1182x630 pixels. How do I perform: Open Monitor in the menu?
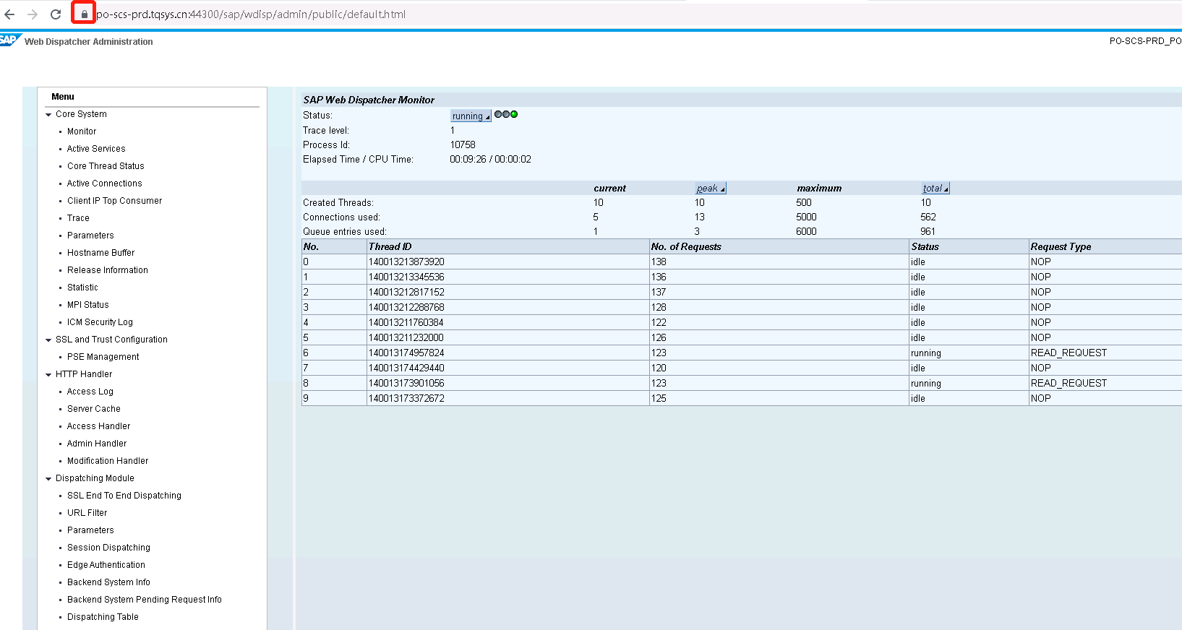pos(82,131)
